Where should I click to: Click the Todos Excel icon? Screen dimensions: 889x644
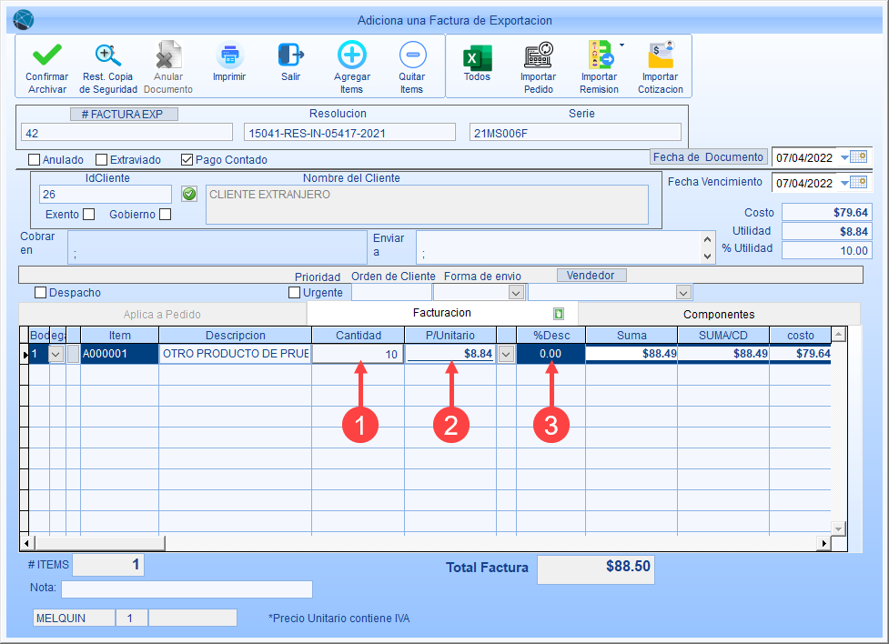pos(478,56)
